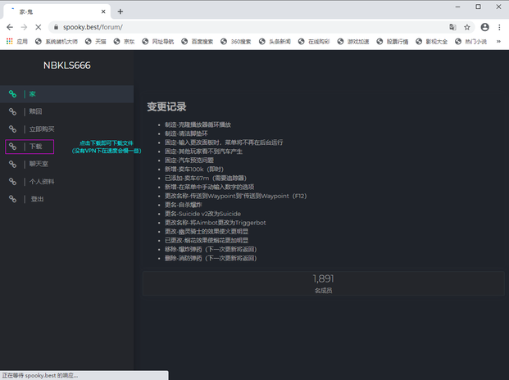Open the 系统装机大师 bookmark
The height and width of the screenshot is (380, 509).
(x=57, y=42)
